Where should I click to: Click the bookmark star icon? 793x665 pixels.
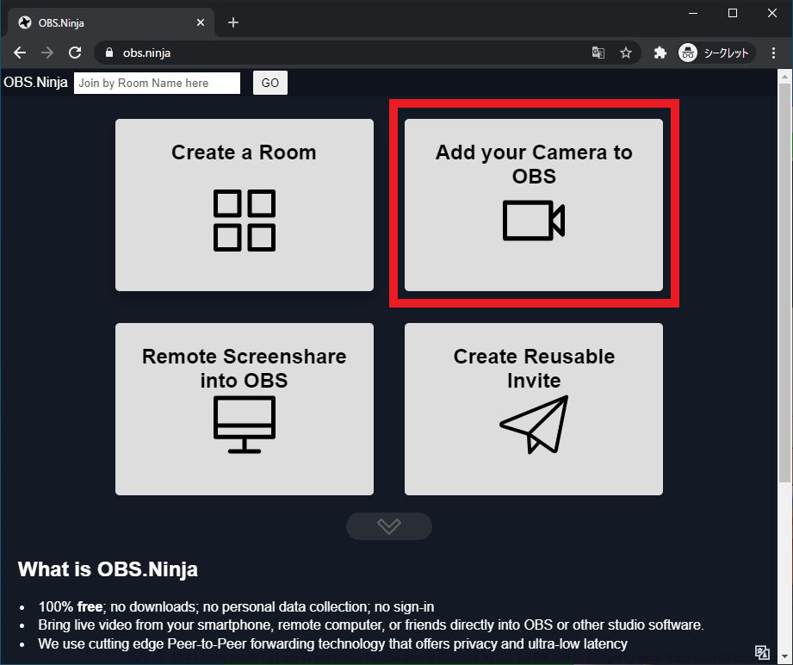626,53
